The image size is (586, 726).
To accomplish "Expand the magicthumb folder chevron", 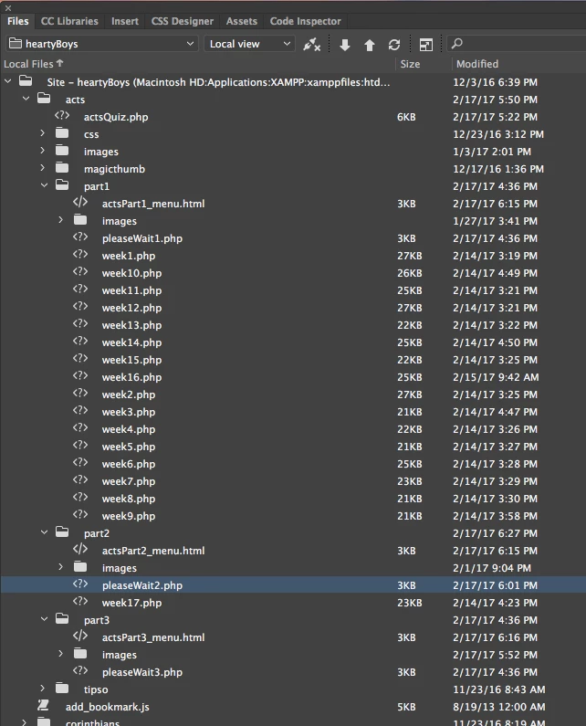I will click(x=43, y=168).
